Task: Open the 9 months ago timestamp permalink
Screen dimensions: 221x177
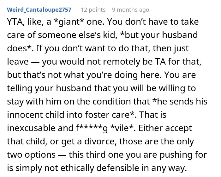Action: [130, 10]
